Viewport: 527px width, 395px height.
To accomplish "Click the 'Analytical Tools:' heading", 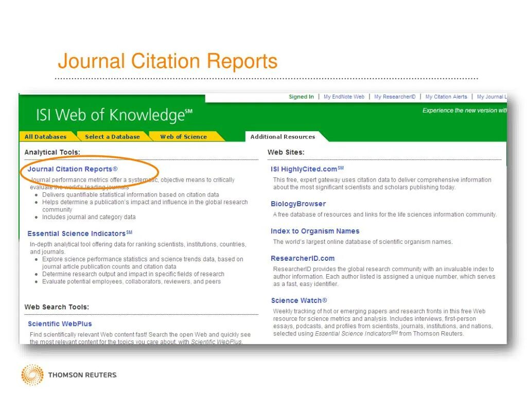I will click(x=52, y=152).
